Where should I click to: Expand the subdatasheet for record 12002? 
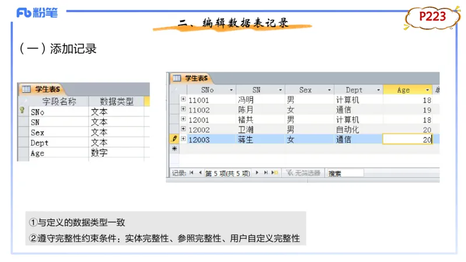click(x=183, y=129)
